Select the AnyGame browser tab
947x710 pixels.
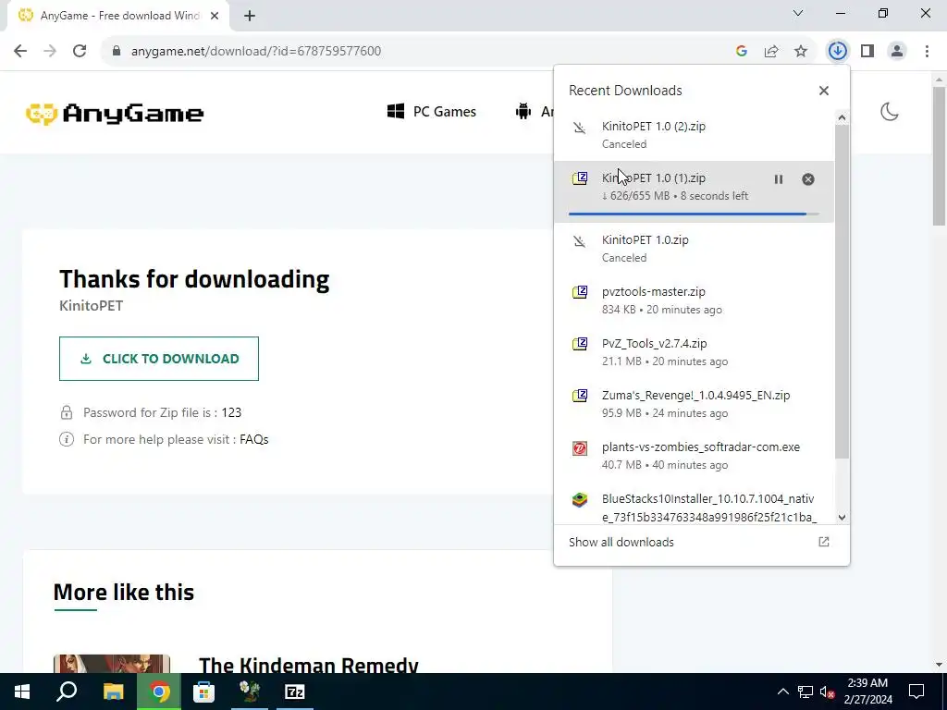pos(118,17)
